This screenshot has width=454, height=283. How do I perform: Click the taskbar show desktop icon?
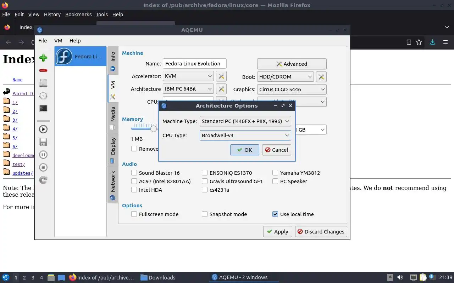pos(61,277)
